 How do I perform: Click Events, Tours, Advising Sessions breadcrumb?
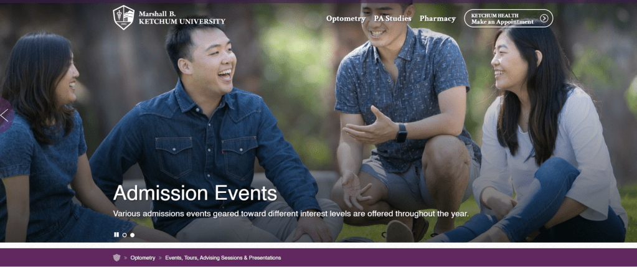click(x=223, y=258)
